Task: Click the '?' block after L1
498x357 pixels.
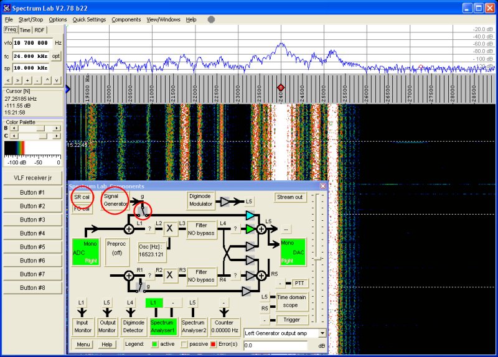Action: click(x=149, y=229)
